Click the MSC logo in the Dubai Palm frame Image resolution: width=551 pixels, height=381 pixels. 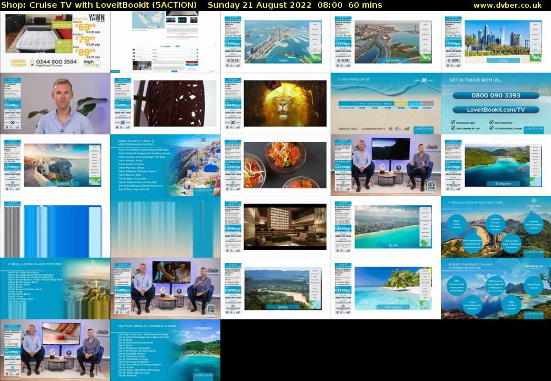tap(233, 61)
